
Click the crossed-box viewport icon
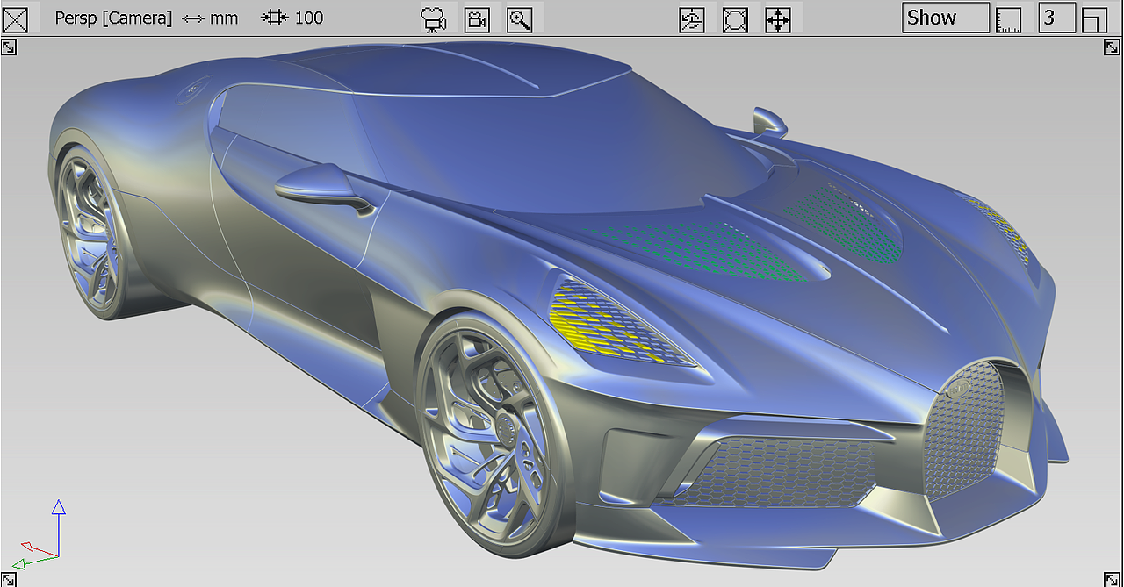(15, 18)
